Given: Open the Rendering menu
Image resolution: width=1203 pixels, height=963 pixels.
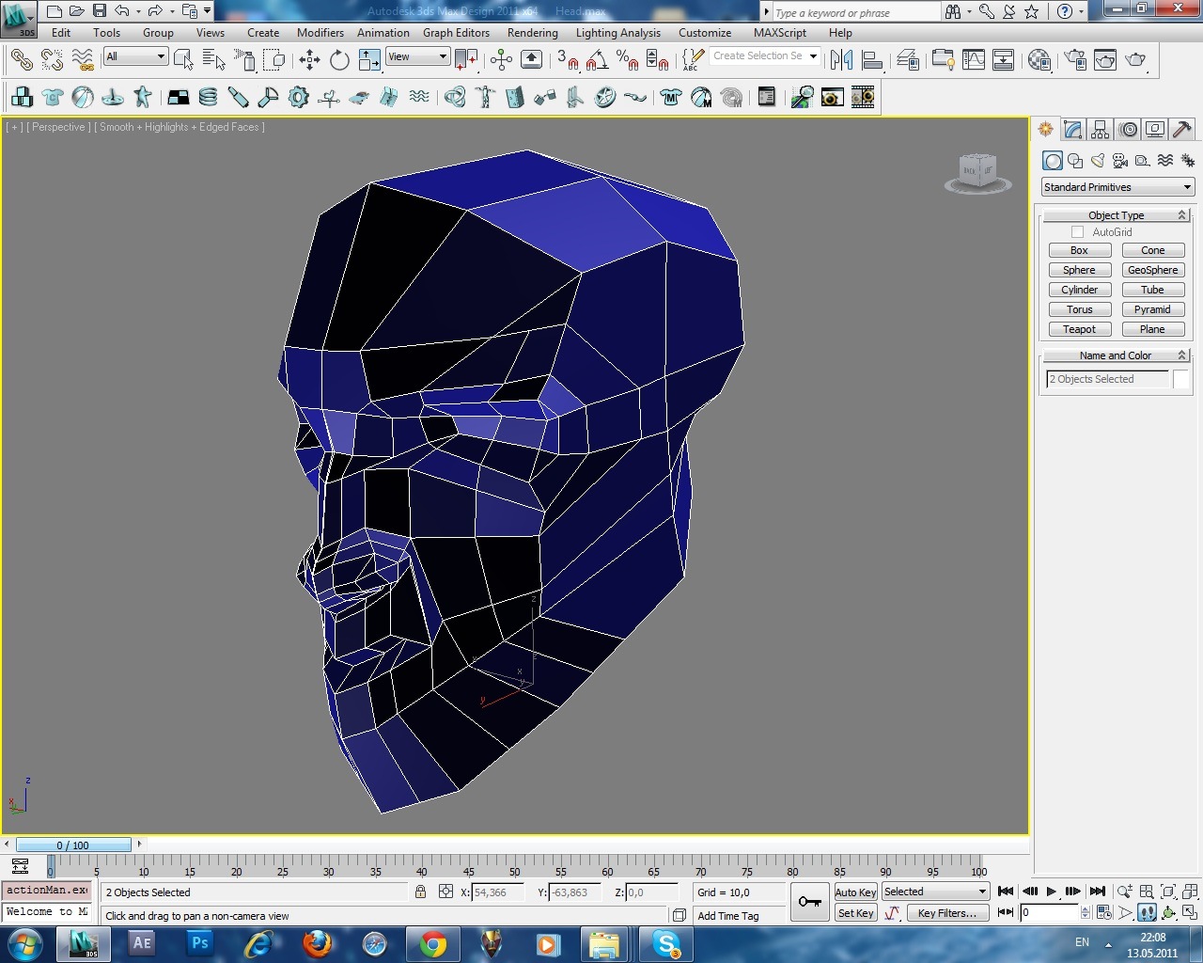Looking at the screenshot, I should tap(532, 33).
